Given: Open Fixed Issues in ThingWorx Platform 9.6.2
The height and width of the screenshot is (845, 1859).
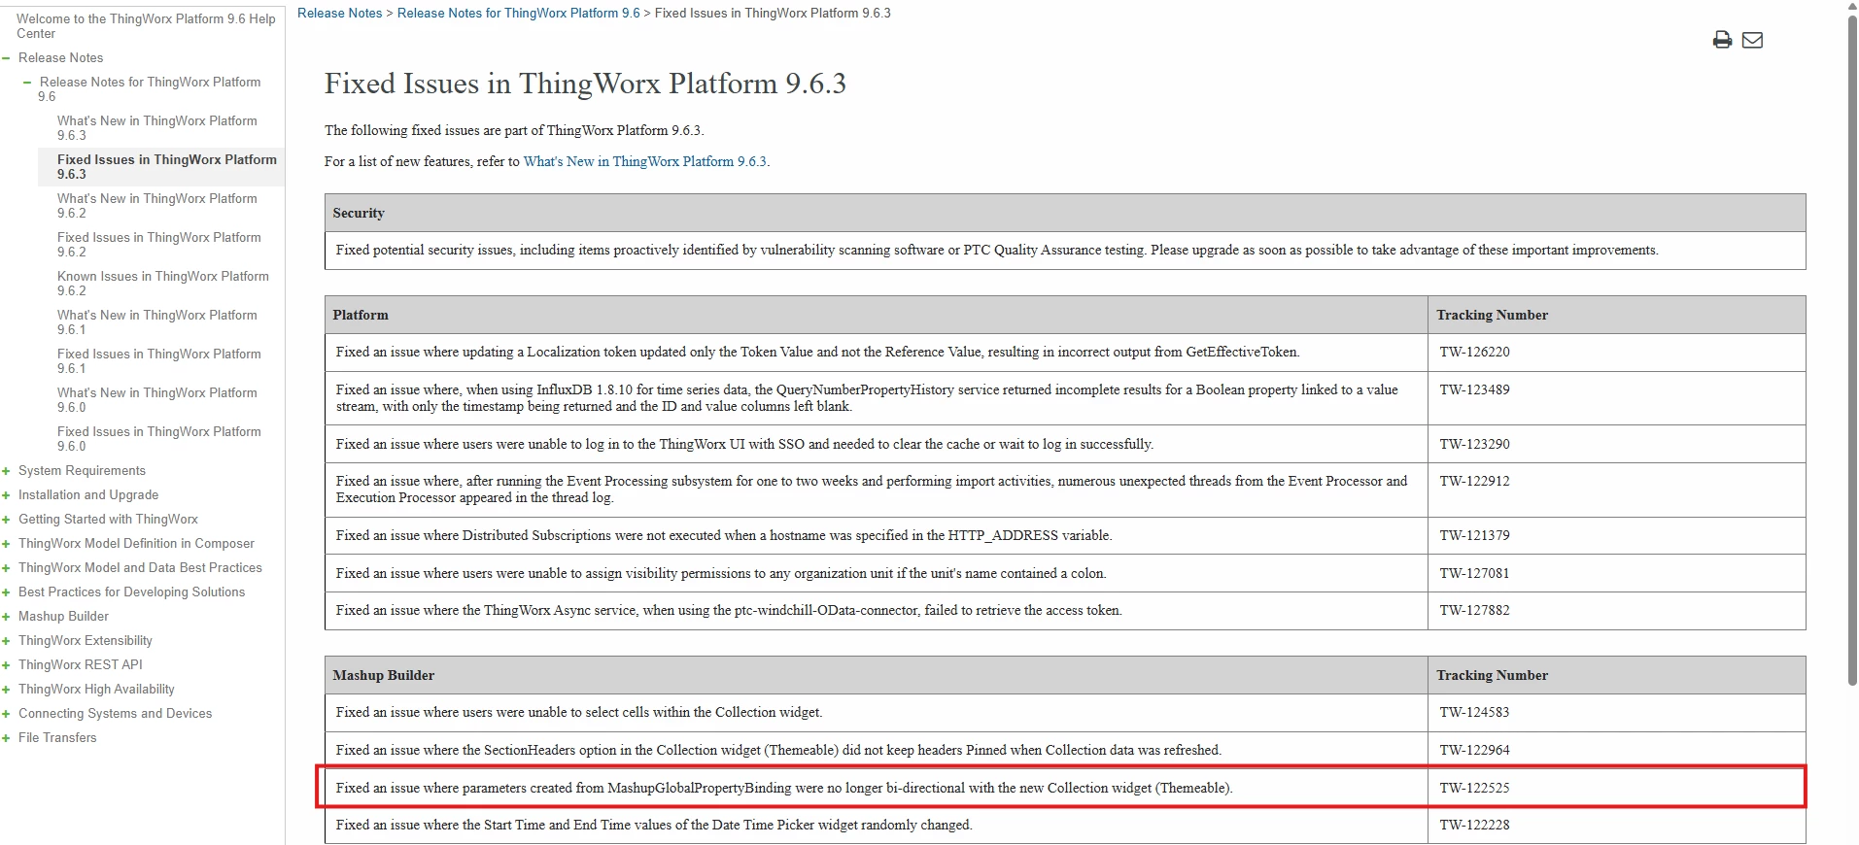Looking at the screenshot, I should (159, 245).
